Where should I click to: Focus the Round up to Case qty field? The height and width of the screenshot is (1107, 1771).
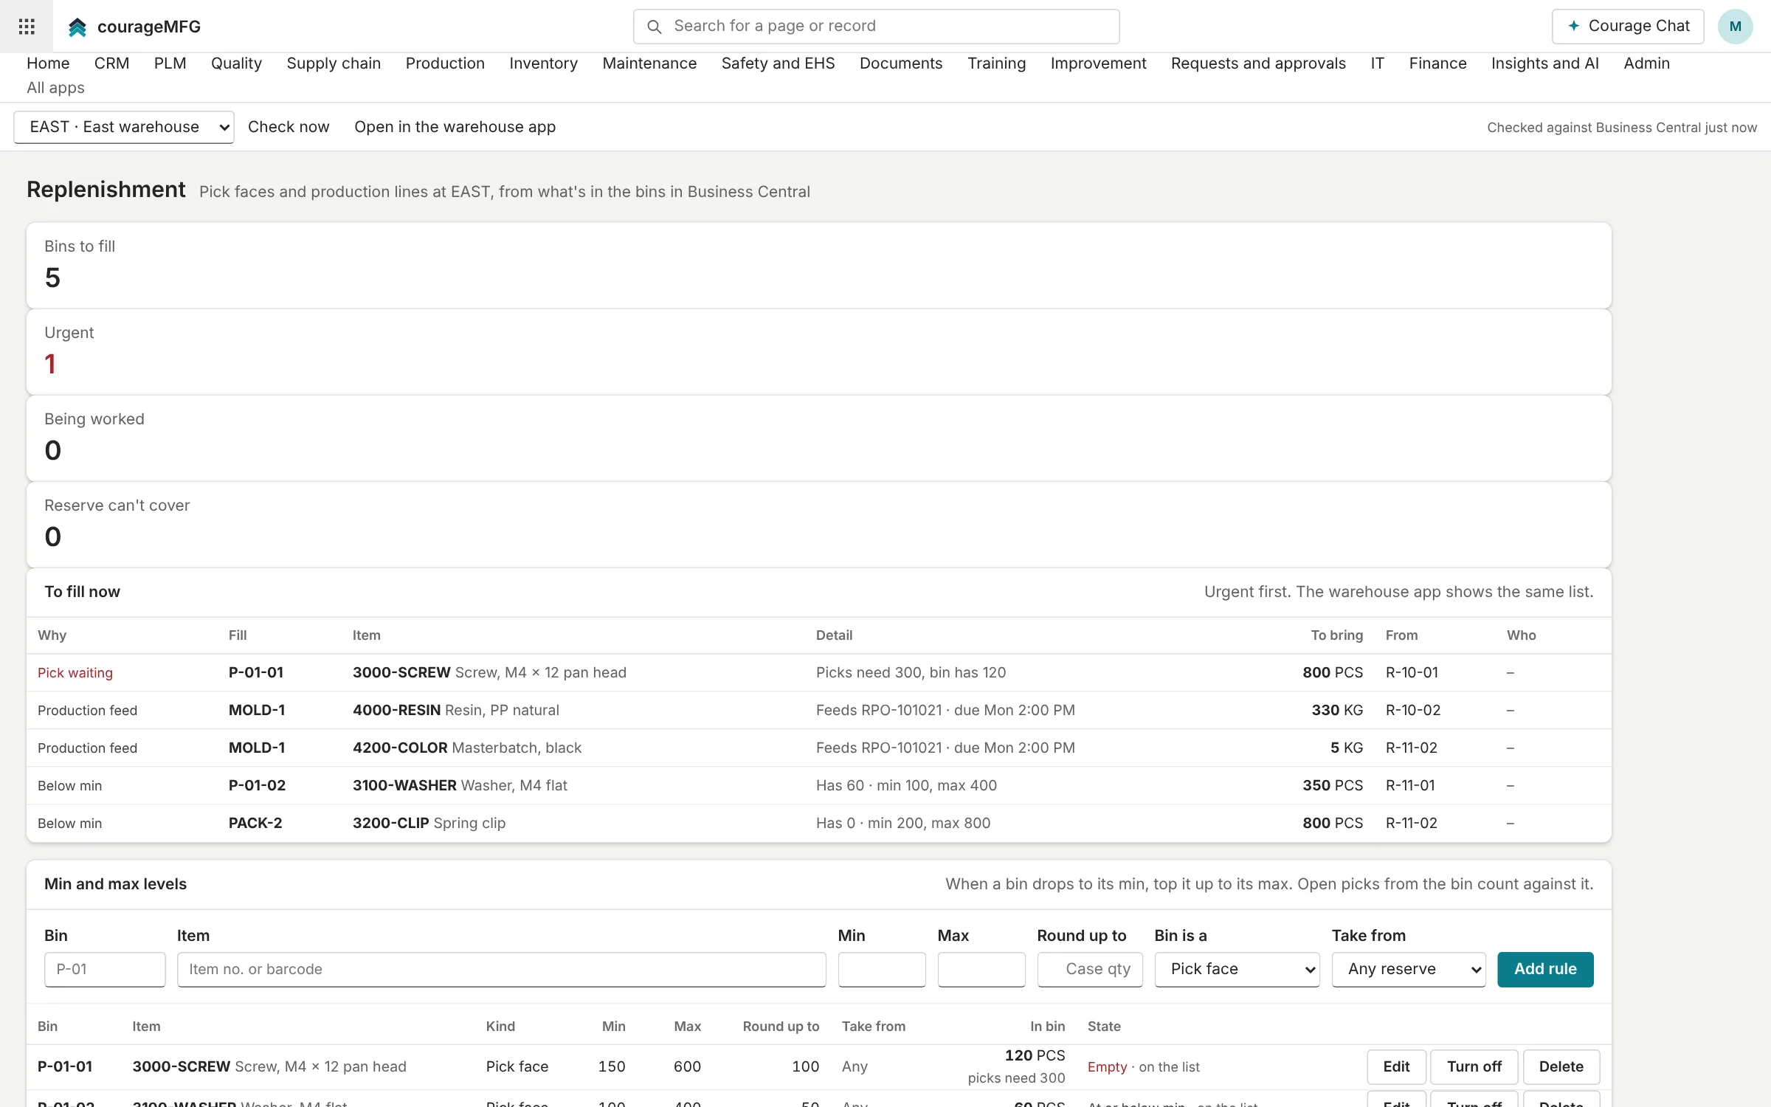[x=1090, y=969]
